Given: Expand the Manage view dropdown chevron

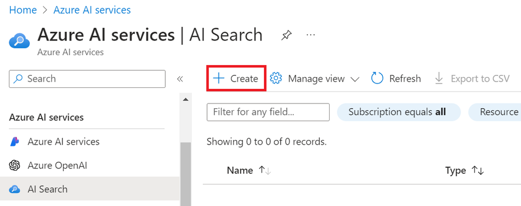Looking at the screenshot, I should (x=355, y=79).
